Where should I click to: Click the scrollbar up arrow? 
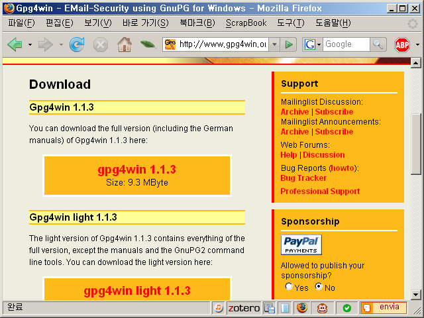coord(415,64)
